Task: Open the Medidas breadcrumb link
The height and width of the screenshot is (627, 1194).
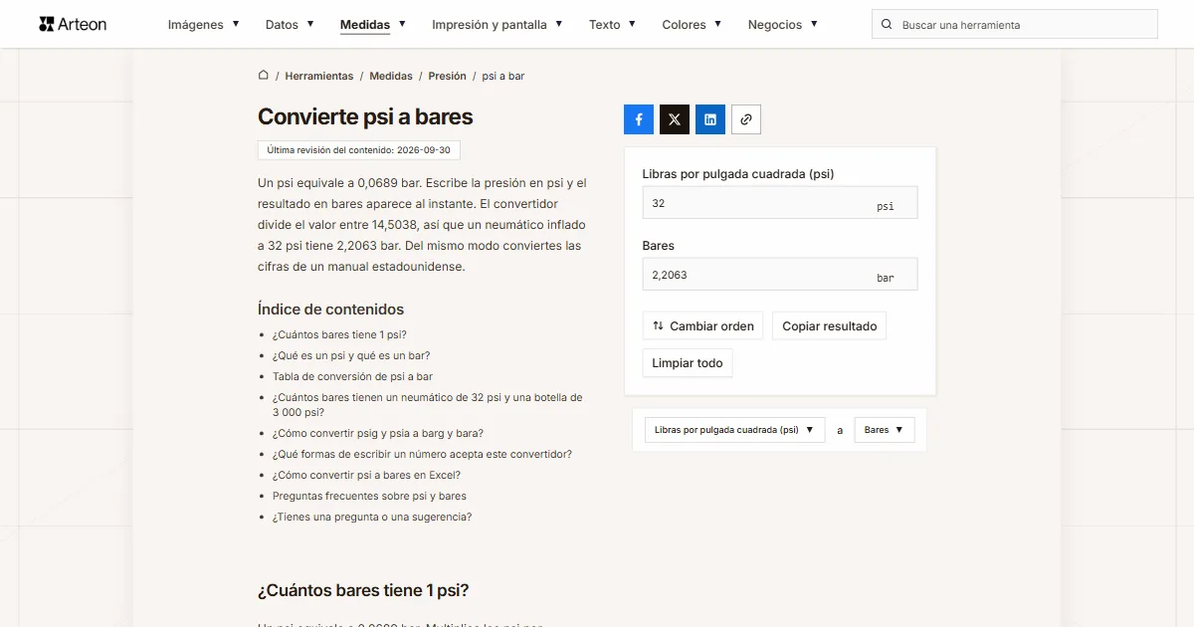Action: 391,76
